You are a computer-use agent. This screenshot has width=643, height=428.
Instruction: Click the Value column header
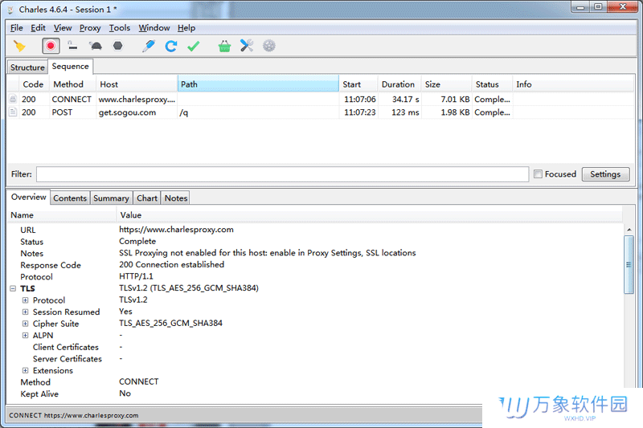coord(370,215)
